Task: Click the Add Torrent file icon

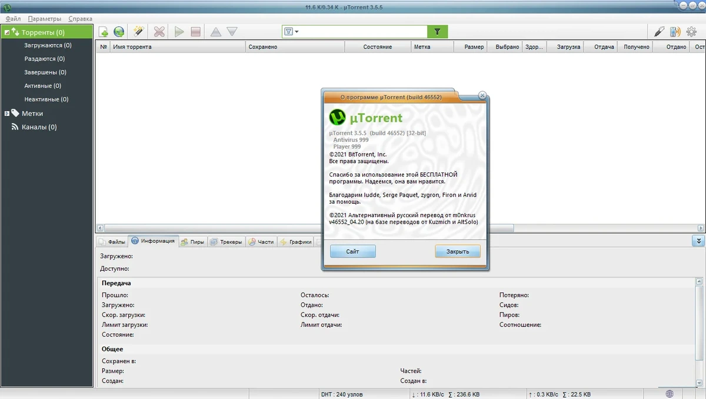Action: click(x=104, y=32)
